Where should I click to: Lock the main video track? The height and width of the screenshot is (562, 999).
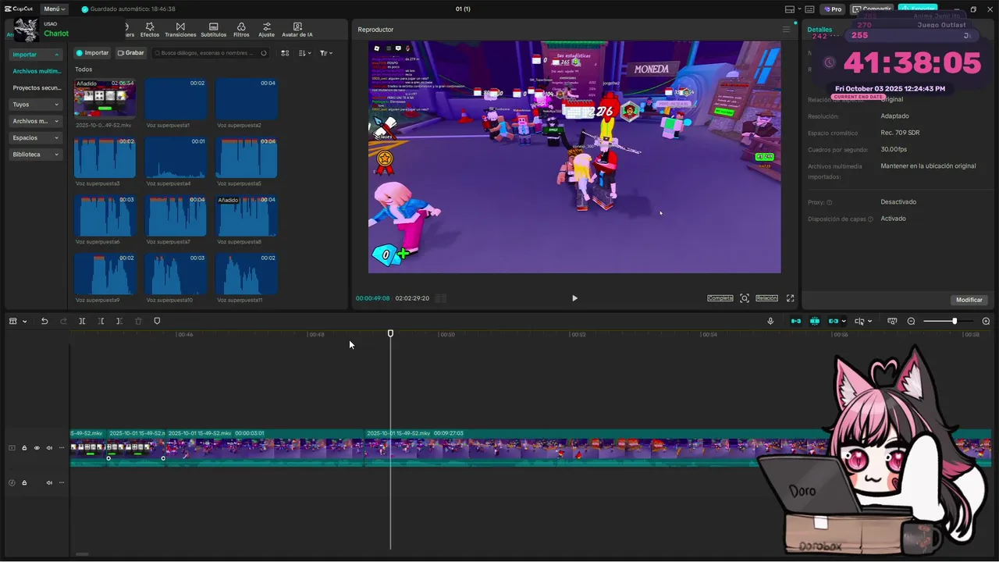pyautogui.click(x=24, y=448)
